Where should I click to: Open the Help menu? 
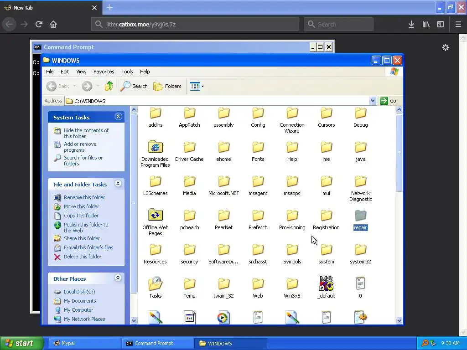point(145,72)
